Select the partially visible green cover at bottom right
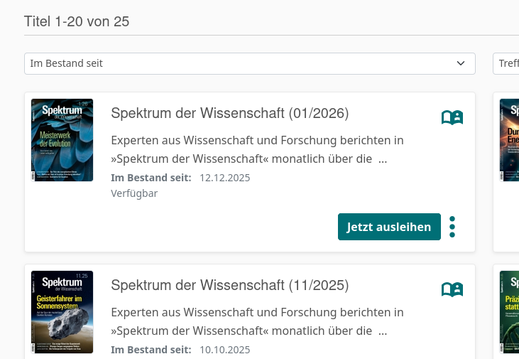Image resolution: width=519 pixels, height=359 pixels. point(509,312)
